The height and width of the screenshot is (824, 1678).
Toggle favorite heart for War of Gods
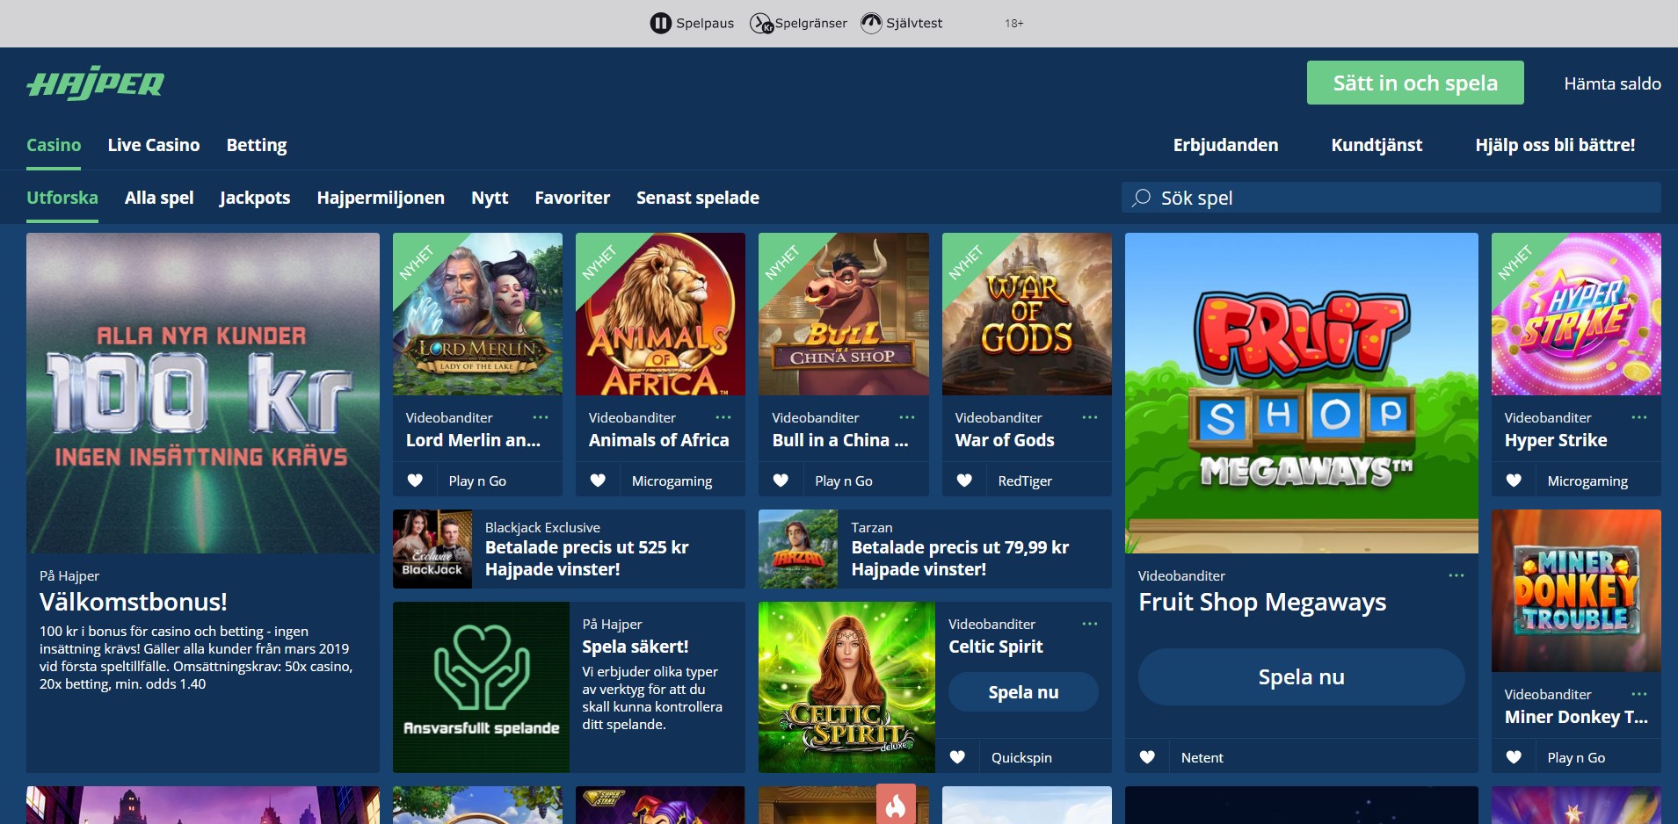(x=964, y=481)
